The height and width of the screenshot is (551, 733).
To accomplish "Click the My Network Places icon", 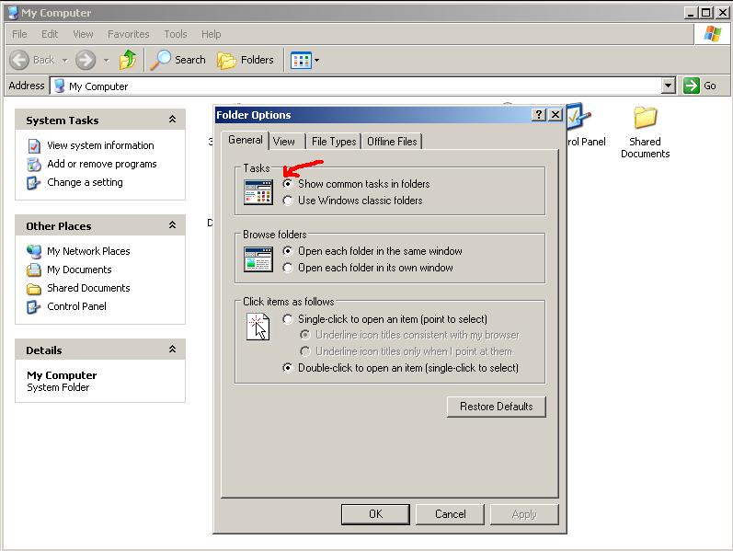I will 34,252.
